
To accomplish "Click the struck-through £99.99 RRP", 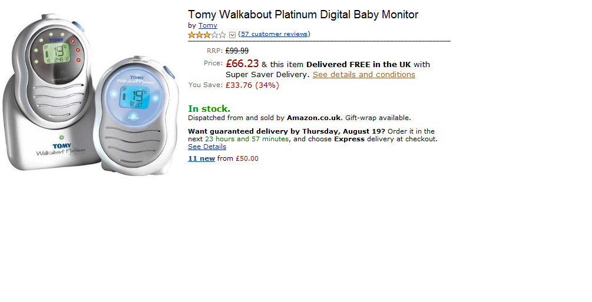I will tap(237, 51).
